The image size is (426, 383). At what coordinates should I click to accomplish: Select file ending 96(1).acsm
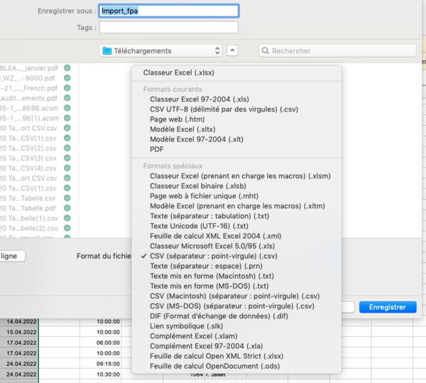(x=28, y=118)
